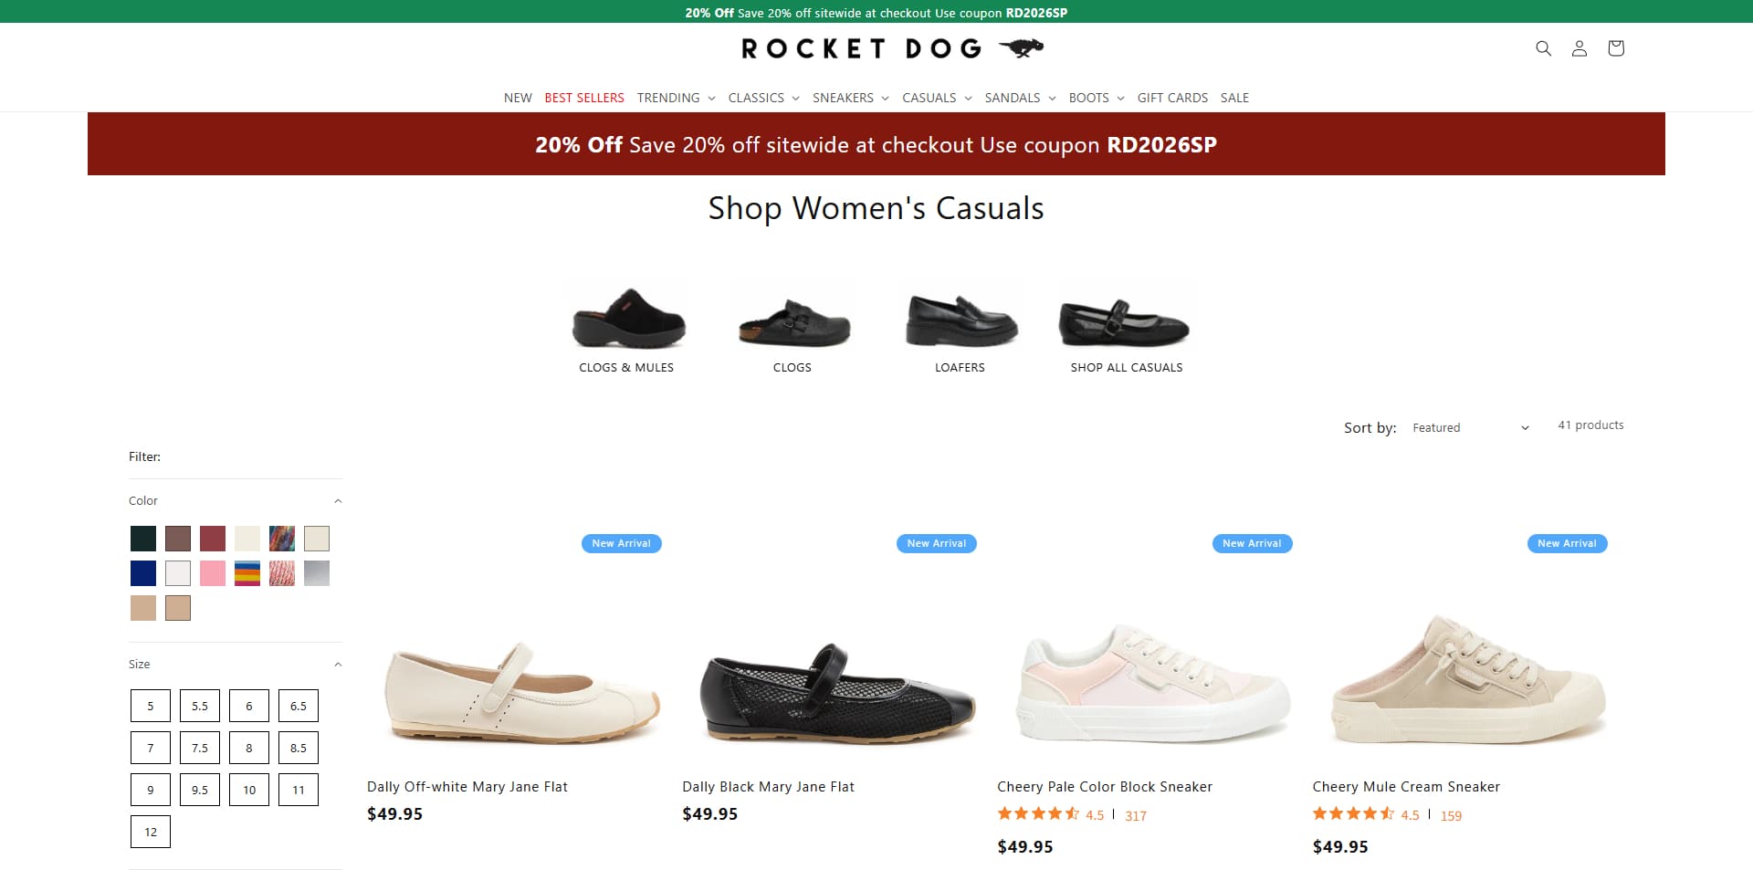
Task: Switch to the BEST SELLERS menu
Action: pyautogui.click(x=583, y=98)
